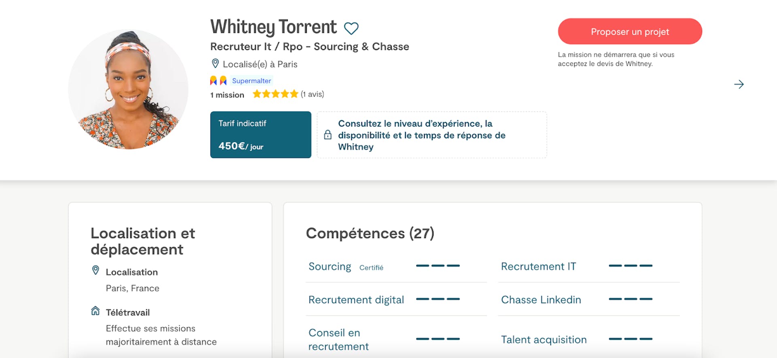Select the Recrutement digital skill
The image size is (777, 358).
coord(356,300)
